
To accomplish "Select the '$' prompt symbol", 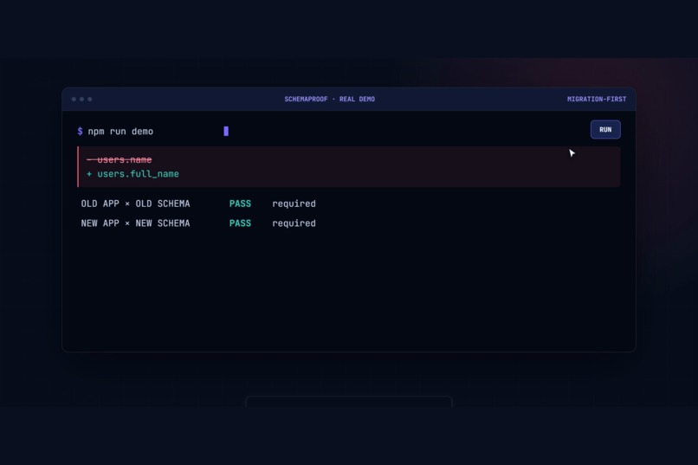I will [81, 131].
